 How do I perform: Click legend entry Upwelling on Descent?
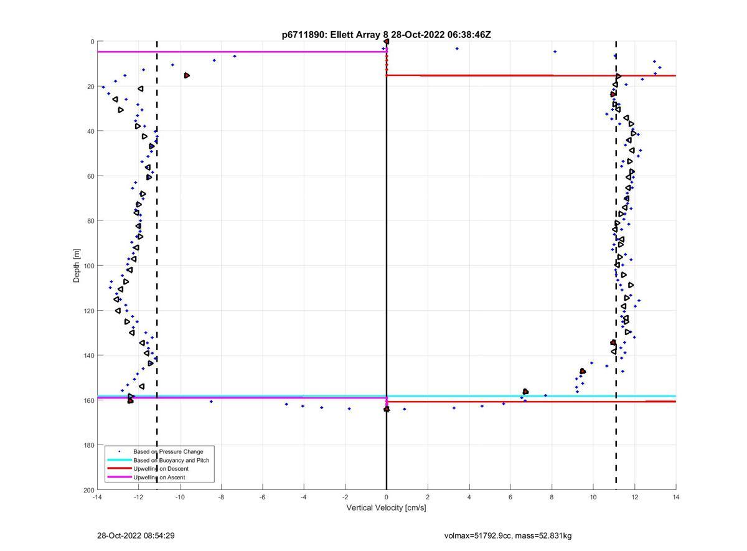(161, 469)
